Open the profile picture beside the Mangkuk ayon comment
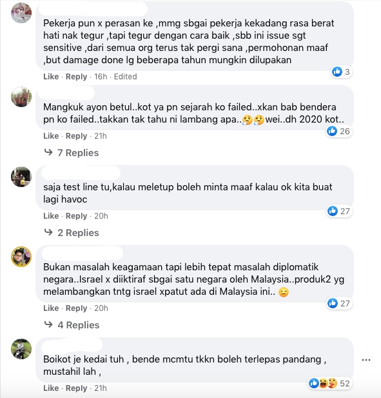 (x=21, y=97)
